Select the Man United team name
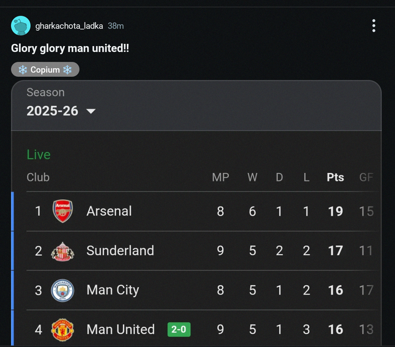Image resolution: width=395 pixels, height=347 pixels. click(x=120, y=329)
